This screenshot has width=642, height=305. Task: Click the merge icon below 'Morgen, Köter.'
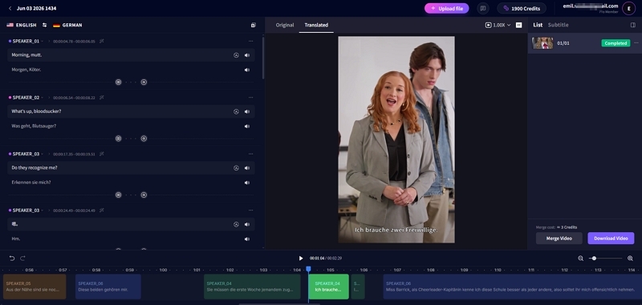pos(118,82)
